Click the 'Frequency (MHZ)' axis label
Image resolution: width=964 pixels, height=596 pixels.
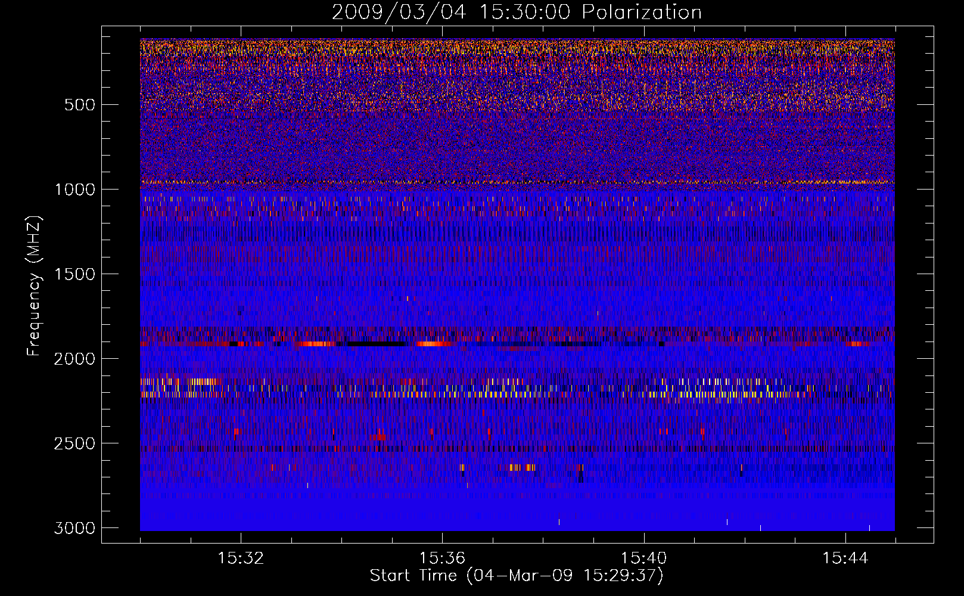(33, 286)
